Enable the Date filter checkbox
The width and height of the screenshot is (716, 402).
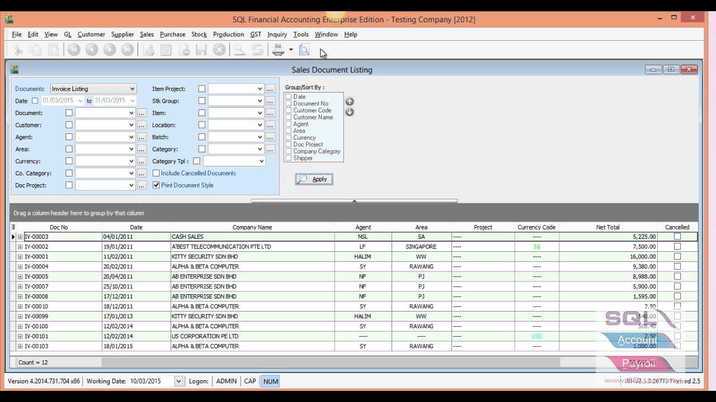tap(35, 101)
